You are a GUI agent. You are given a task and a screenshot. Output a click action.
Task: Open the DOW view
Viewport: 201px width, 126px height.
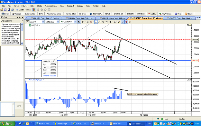41,14
